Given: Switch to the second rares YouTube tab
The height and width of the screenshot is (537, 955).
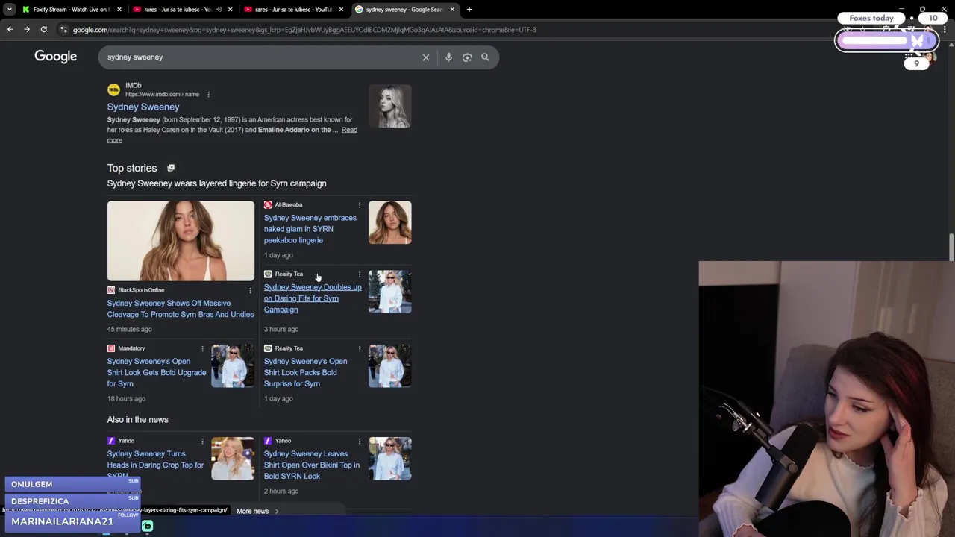Looking at the screenshot, I should click(293, 10).
